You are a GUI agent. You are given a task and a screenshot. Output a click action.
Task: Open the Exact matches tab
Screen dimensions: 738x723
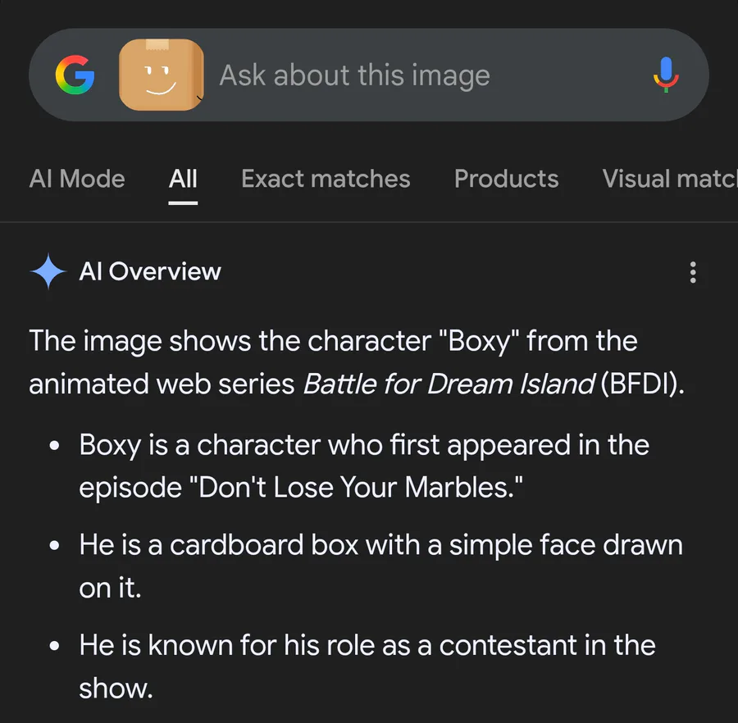[x=326, y=179]
